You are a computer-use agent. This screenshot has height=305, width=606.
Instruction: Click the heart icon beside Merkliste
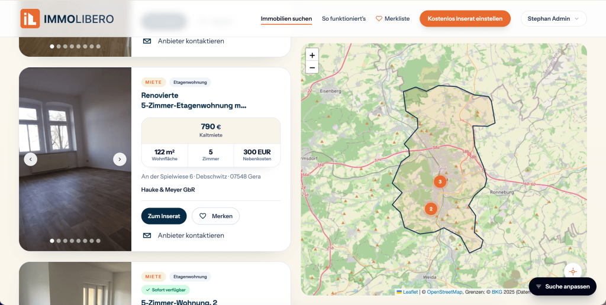379,18
